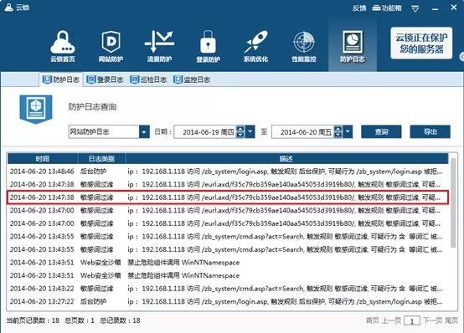Open the 云锁首页 home icon
Image resolution: width=464 pixels, height=333 pixels.
[x=63, y=46]
